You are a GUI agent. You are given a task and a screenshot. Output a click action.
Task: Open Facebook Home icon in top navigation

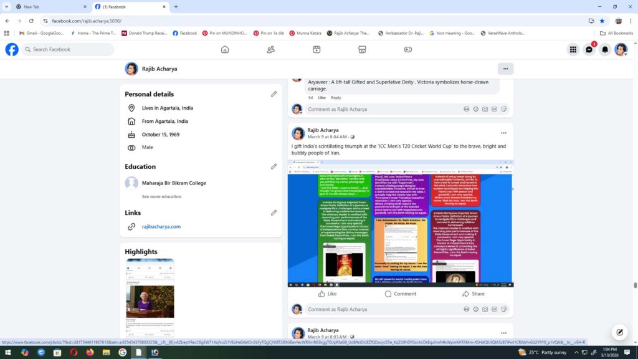pos(225,50)
